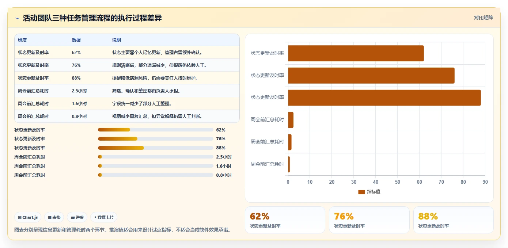Screen dimensions: 508x248
Task: Click description 筛选、确认和整理都由负责人承担
Action: coord(146,91)
